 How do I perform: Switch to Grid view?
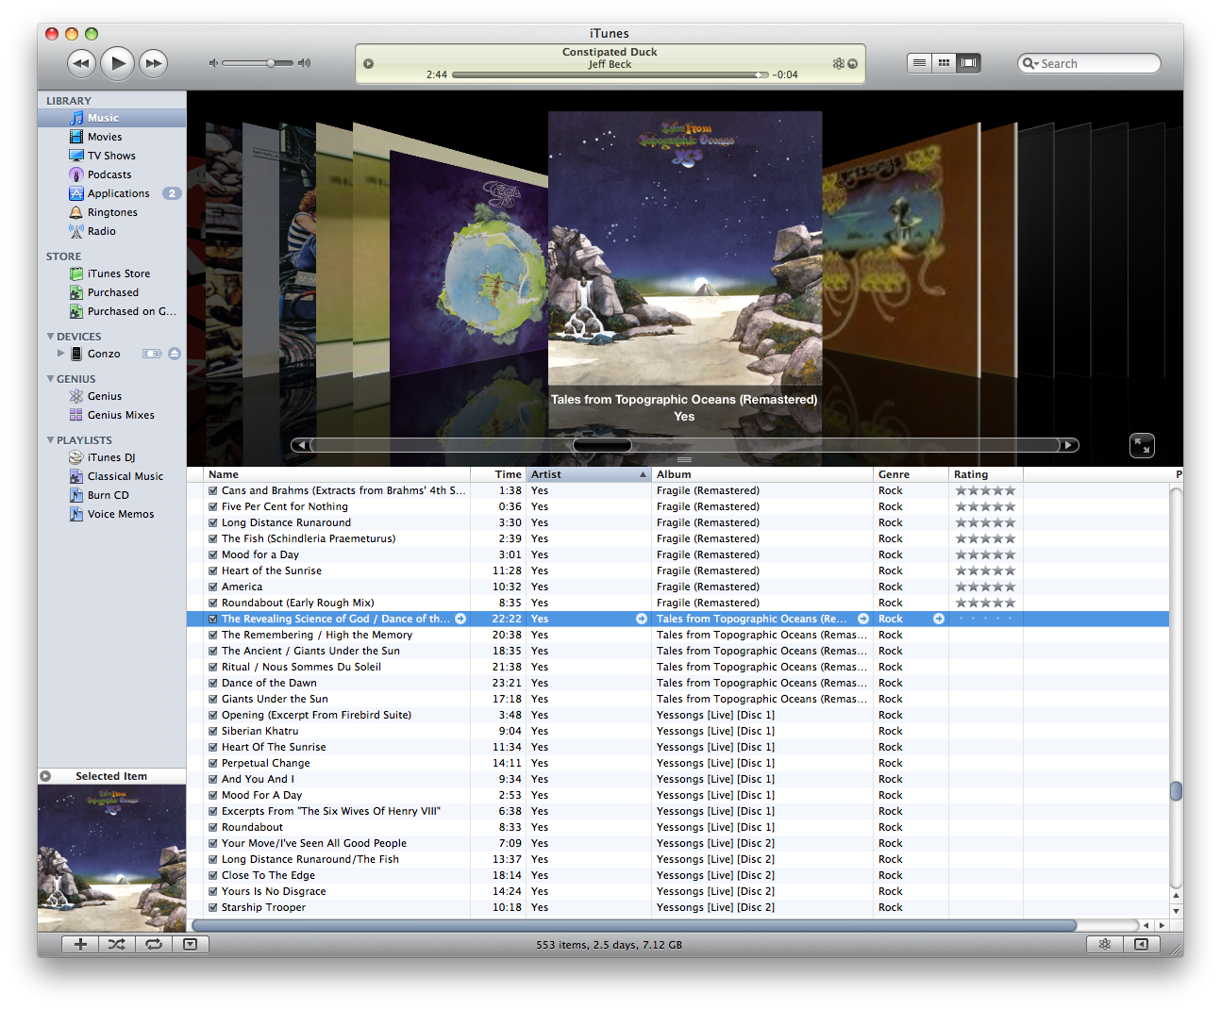(x=944, y=63)
